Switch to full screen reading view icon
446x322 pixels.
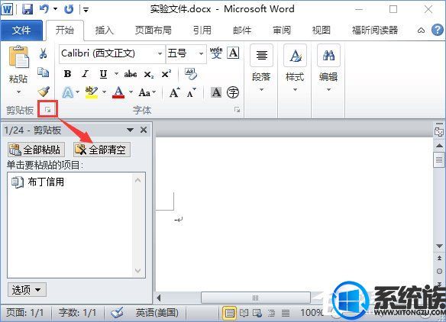tap(244, 313)
